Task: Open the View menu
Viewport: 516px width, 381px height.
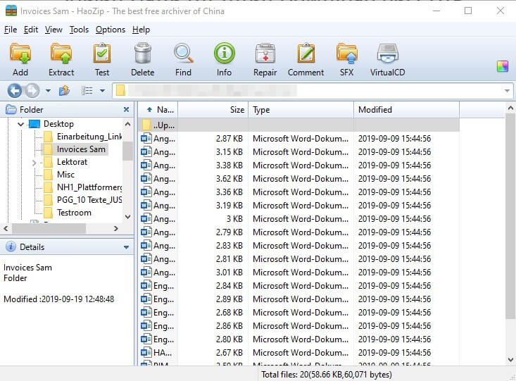Action: point(54,30)
